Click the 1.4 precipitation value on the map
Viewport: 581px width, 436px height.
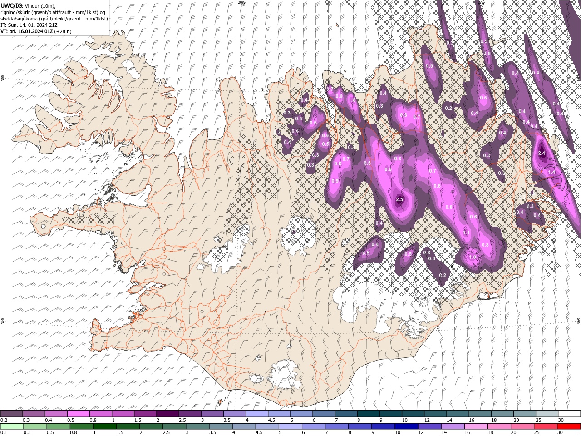(551, 173)
